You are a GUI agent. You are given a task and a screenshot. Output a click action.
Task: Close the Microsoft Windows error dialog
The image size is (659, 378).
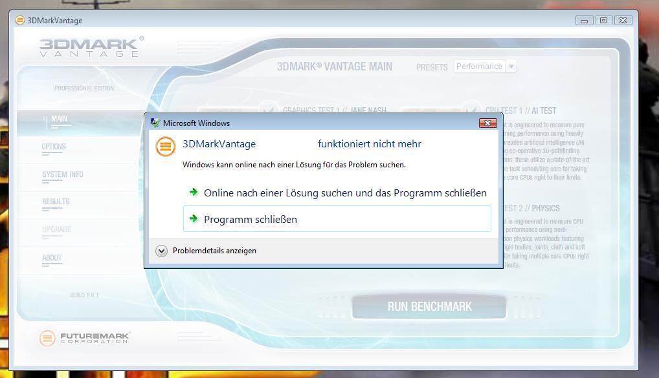click(488, 123)
